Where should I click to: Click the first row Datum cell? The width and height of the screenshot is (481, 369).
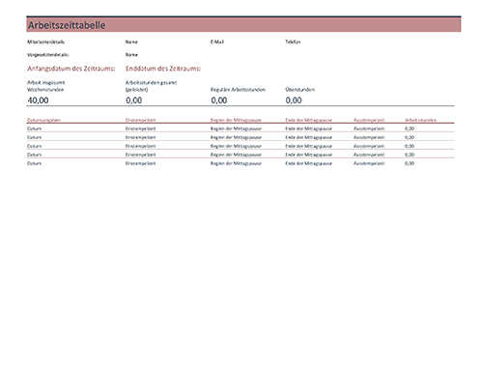tap(34, 128)
